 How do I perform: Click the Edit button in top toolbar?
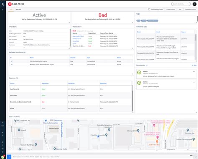(x=180, y=9)
